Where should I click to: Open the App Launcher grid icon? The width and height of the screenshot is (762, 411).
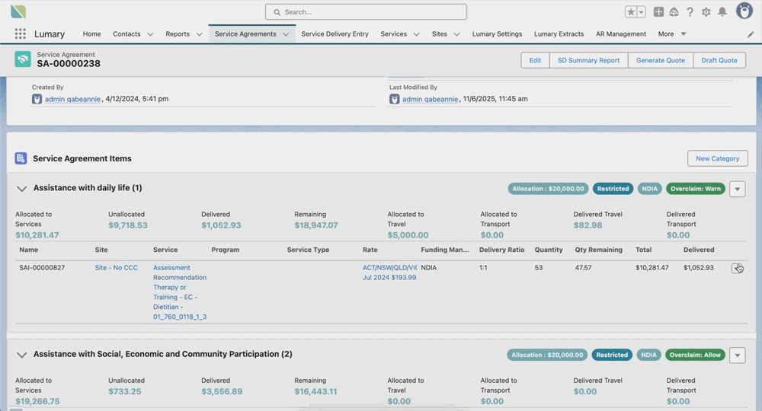(x=20, y=34)
